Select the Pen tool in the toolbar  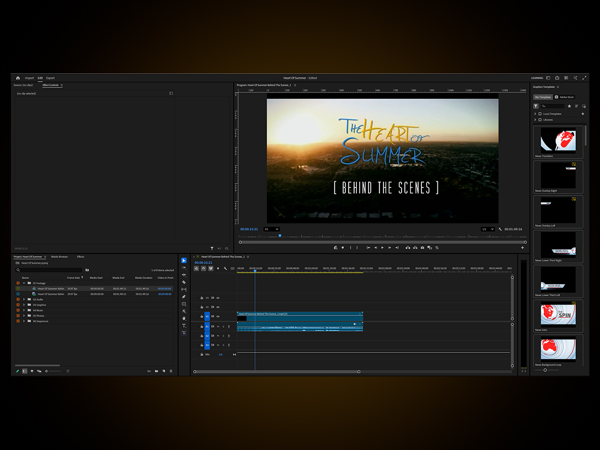coord(184,296)
